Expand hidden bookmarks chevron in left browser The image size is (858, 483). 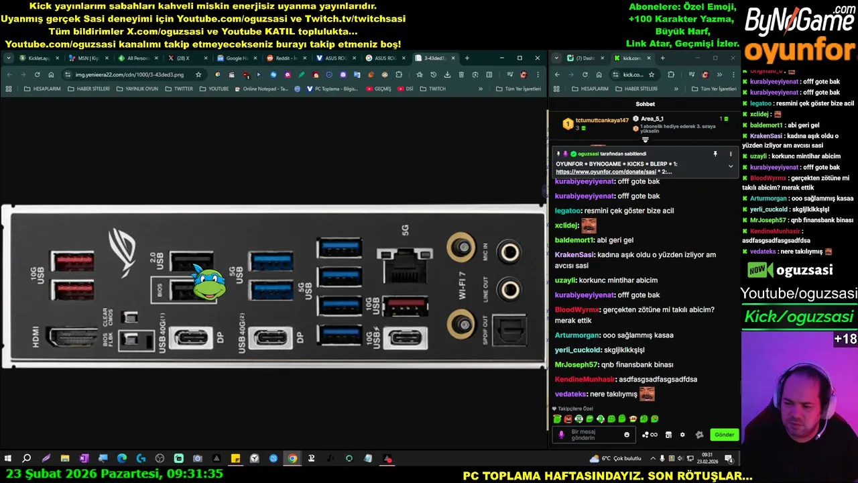tap(480, 89)
